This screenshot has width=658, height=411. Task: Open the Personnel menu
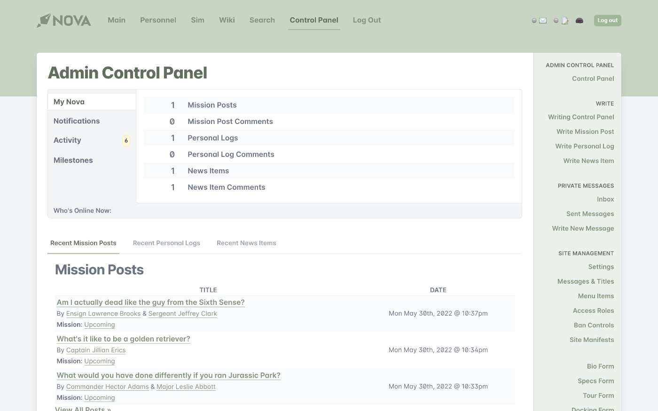click(158, 20)
